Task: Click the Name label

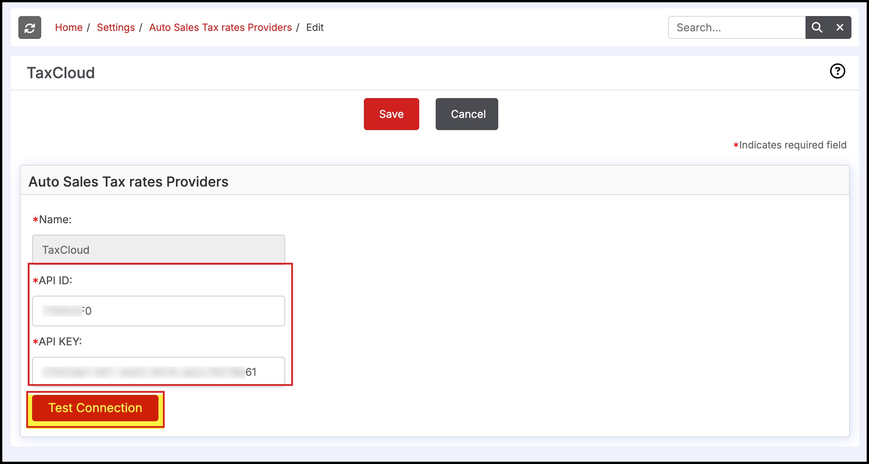Action: click(55, 219)
